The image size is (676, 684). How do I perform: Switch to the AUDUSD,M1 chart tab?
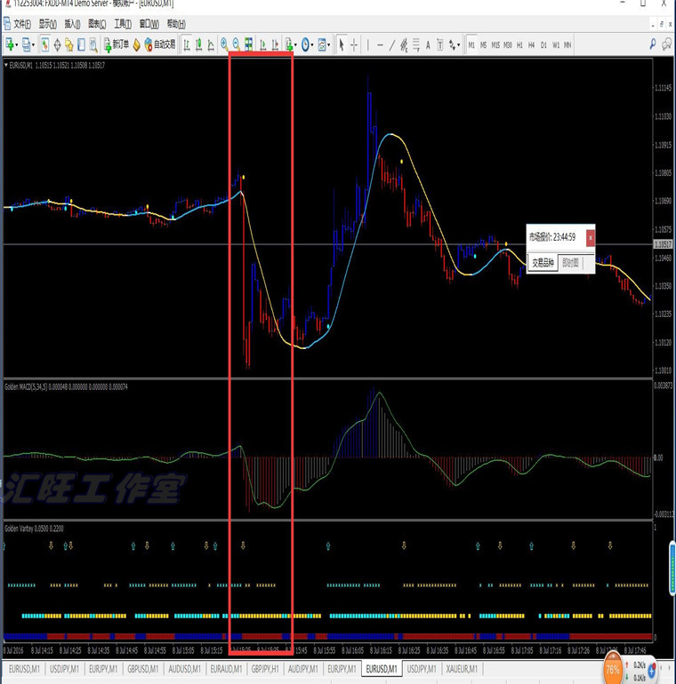[x=184, y=669]
